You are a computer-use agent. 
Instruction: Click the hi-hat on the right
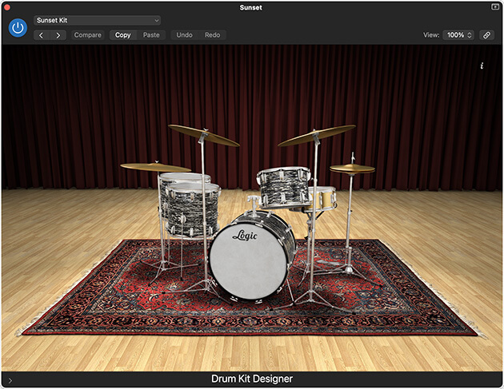pos(352,169)
